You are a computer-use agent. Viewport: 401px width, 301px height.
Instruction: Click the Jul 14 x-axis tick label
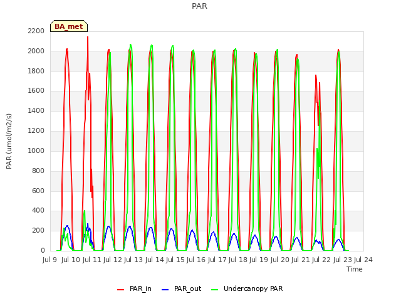[154, 260]
